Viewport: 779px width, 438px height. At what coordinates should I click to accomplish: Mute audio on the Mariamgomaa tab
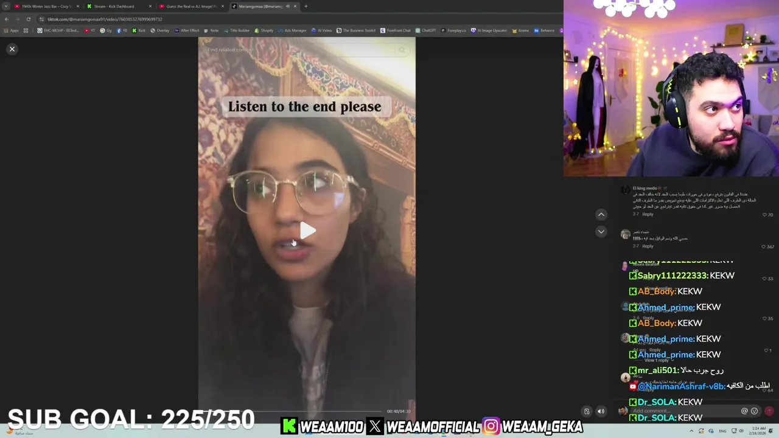click(288, 6)
